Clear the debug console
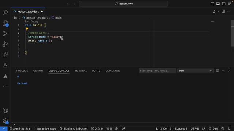This screenshot has width=234, height=131. (218, 71)
